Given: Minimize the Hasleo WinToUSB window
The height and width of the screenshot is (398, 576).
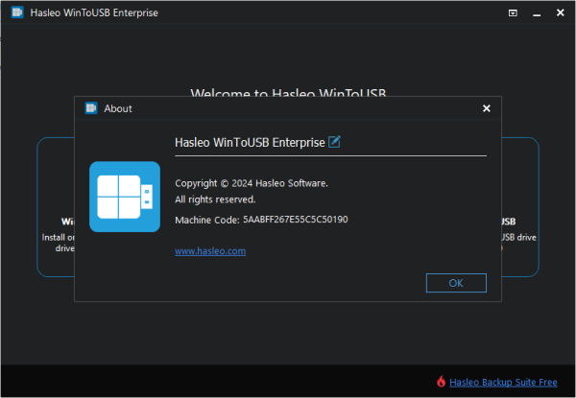Looking at the screenshot, I should (x=536, y=13).
